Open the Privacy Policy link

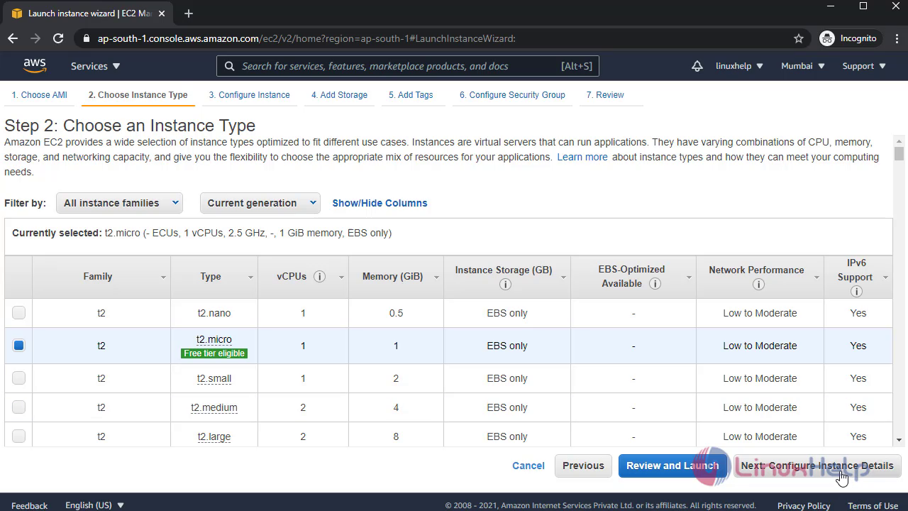804,505
